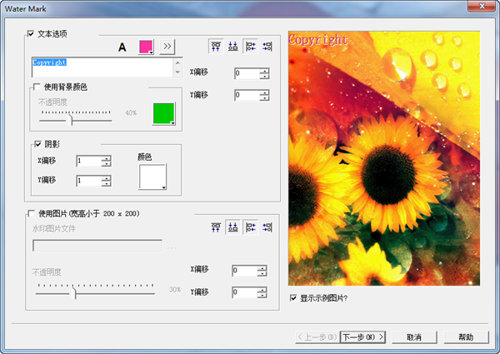Viewport: 500px width, 354px height.
Task: Close the Water Mark dialog
Action: pos(482,6)
